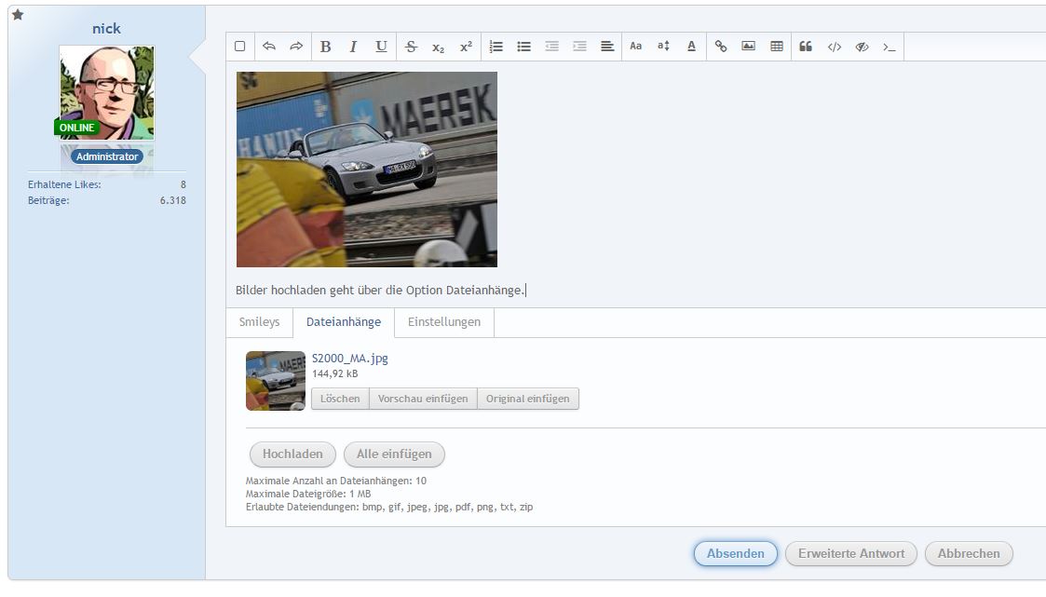Open the font family dropdown
This screenshot has width=1046, height=597.
(635, 47)
